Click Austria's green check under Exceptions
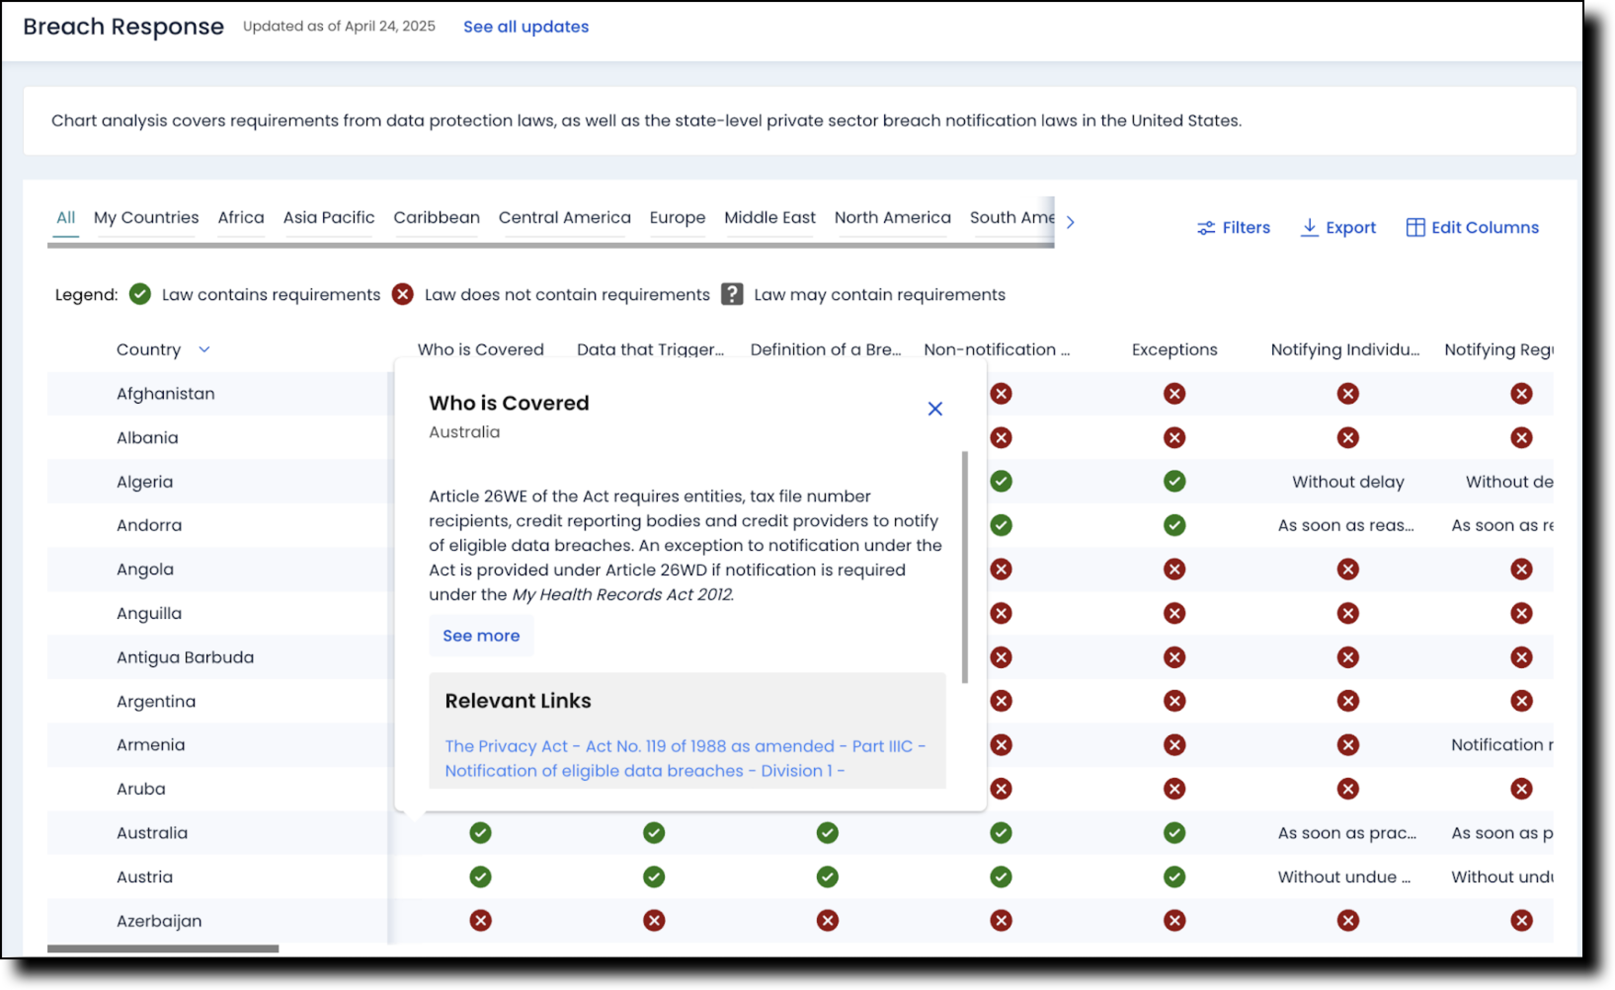Viewport: 1615px width, 990px height. click(x=1174, y=876)
